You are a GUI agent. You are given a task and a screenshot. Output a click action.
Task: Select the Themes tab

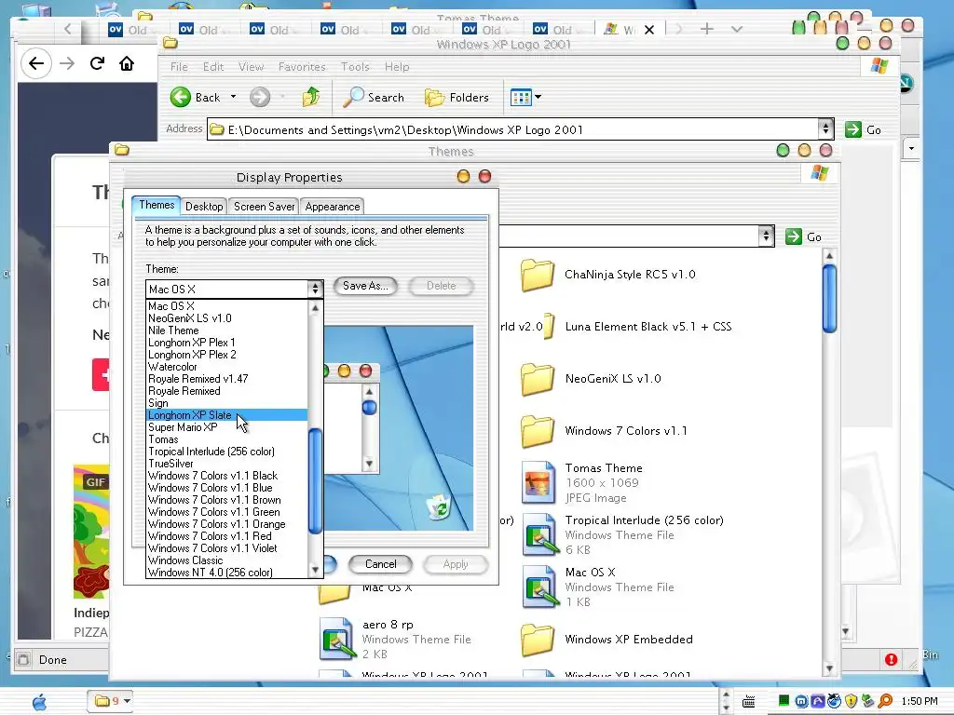tap(157, 205)
